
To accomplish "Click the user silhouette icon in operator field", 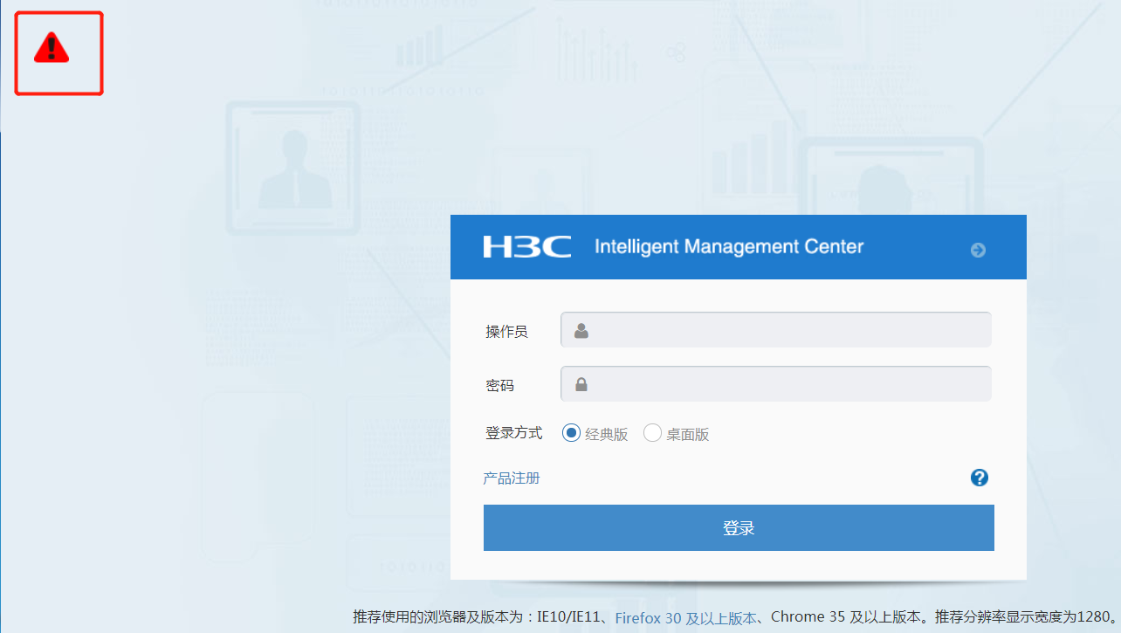I will pos(581,331).
